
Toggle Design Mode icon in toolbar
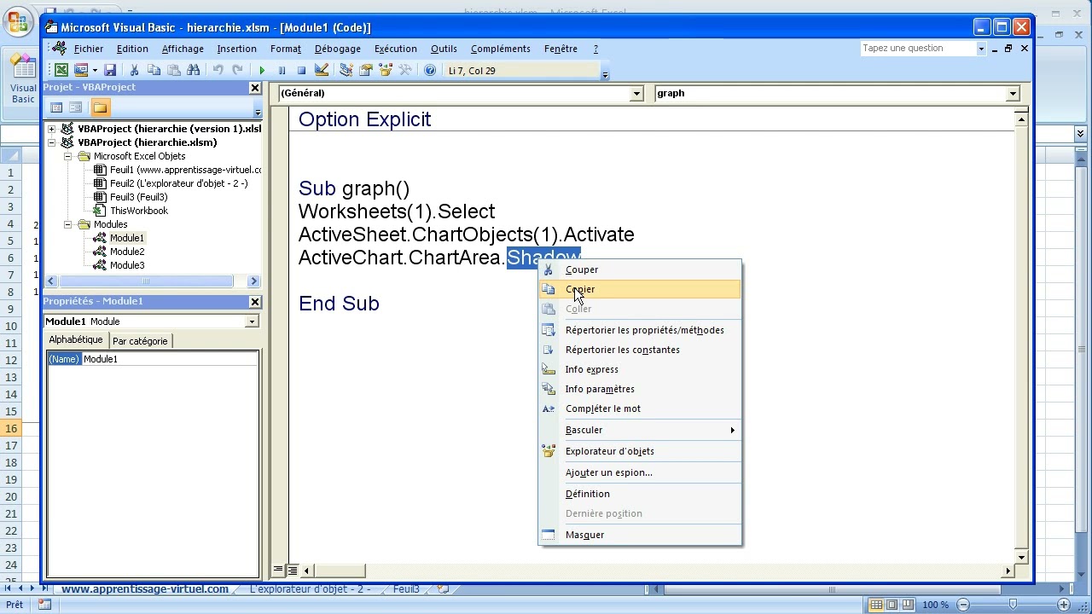pyautogui.click(x=322, y=70)
